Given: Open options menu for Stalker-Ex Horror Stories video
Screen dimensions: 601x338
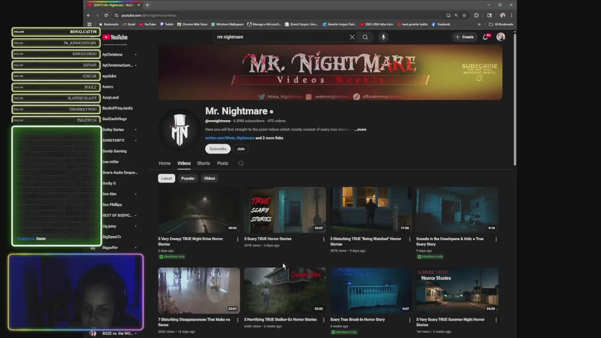Looking at the screenshot, I should [324, 320].
